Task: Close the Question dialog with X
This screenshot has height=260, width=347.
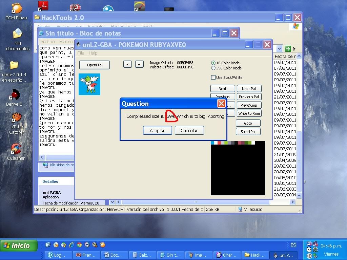Action: (221, 104)
